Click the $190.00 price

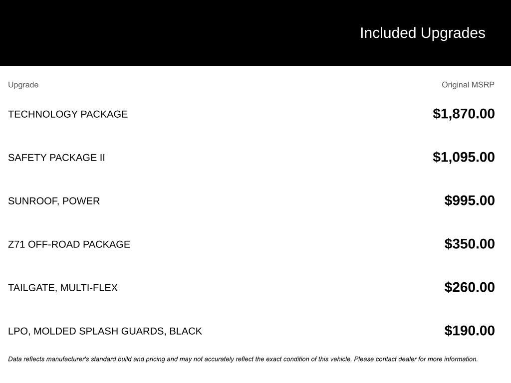pos(470,331)
